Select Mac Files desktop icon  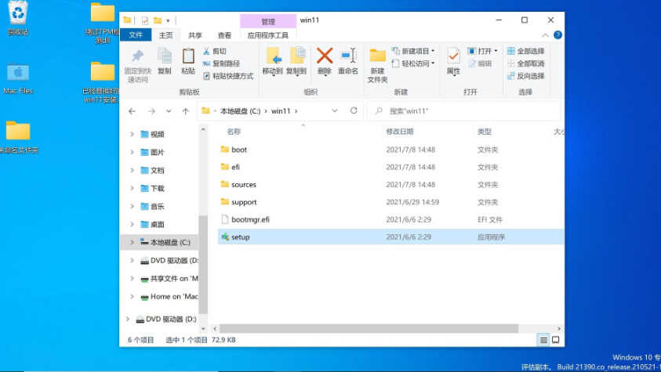[x=18, y=78]
